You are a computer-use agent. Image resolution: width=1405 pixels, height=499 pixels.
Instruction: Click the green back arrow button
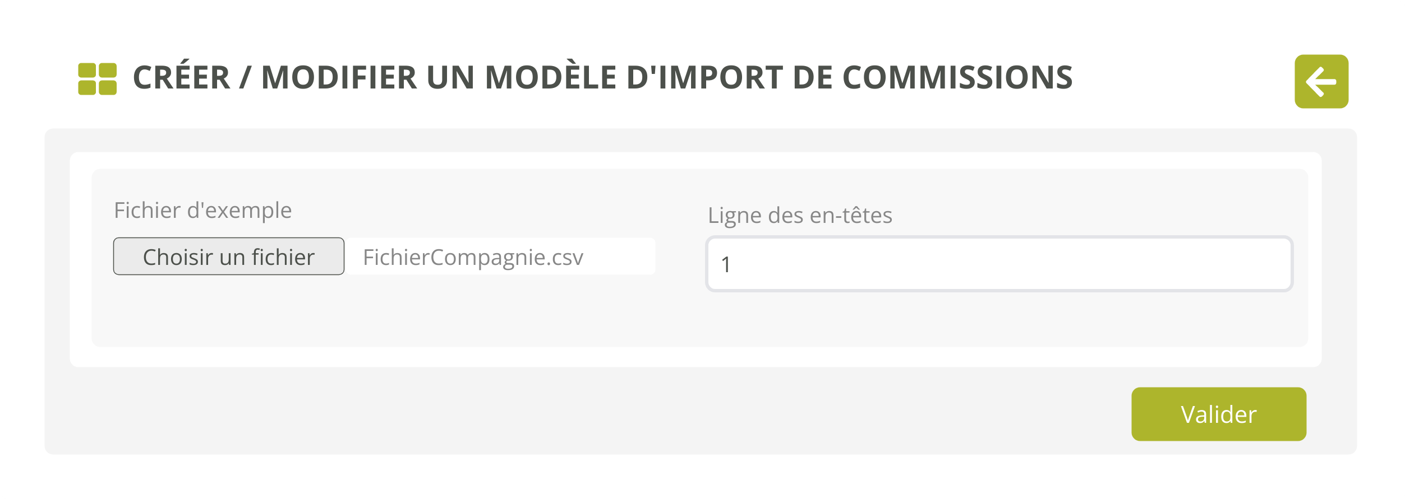tap(1321, 81)
